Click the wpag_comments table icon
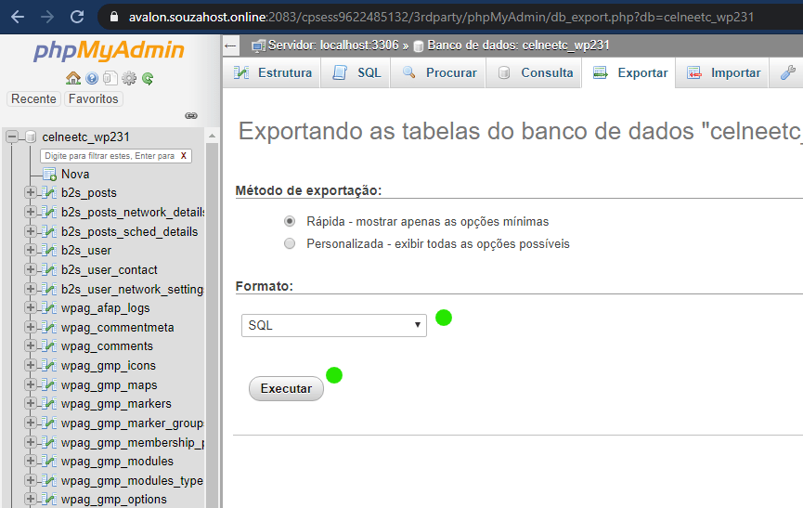Screen dimensions: 803x508 click(49, 346)
